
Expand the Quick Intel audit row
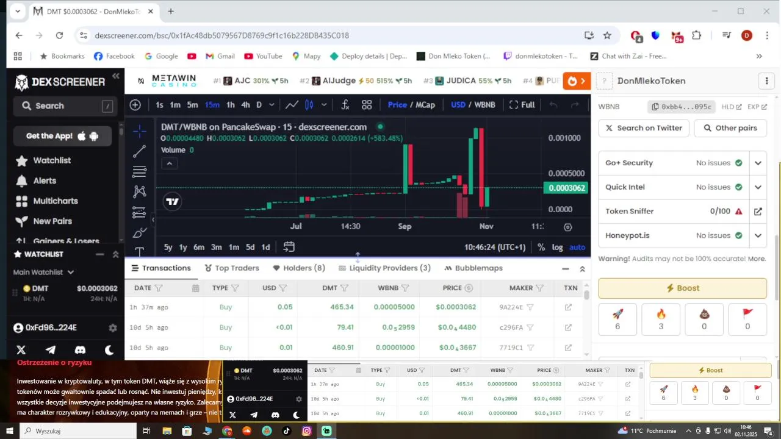click(x=758, y=187)
